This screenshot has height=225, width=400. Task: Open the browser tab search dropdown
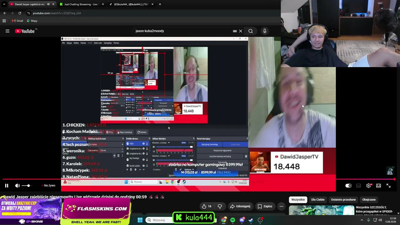pos(4,4)
